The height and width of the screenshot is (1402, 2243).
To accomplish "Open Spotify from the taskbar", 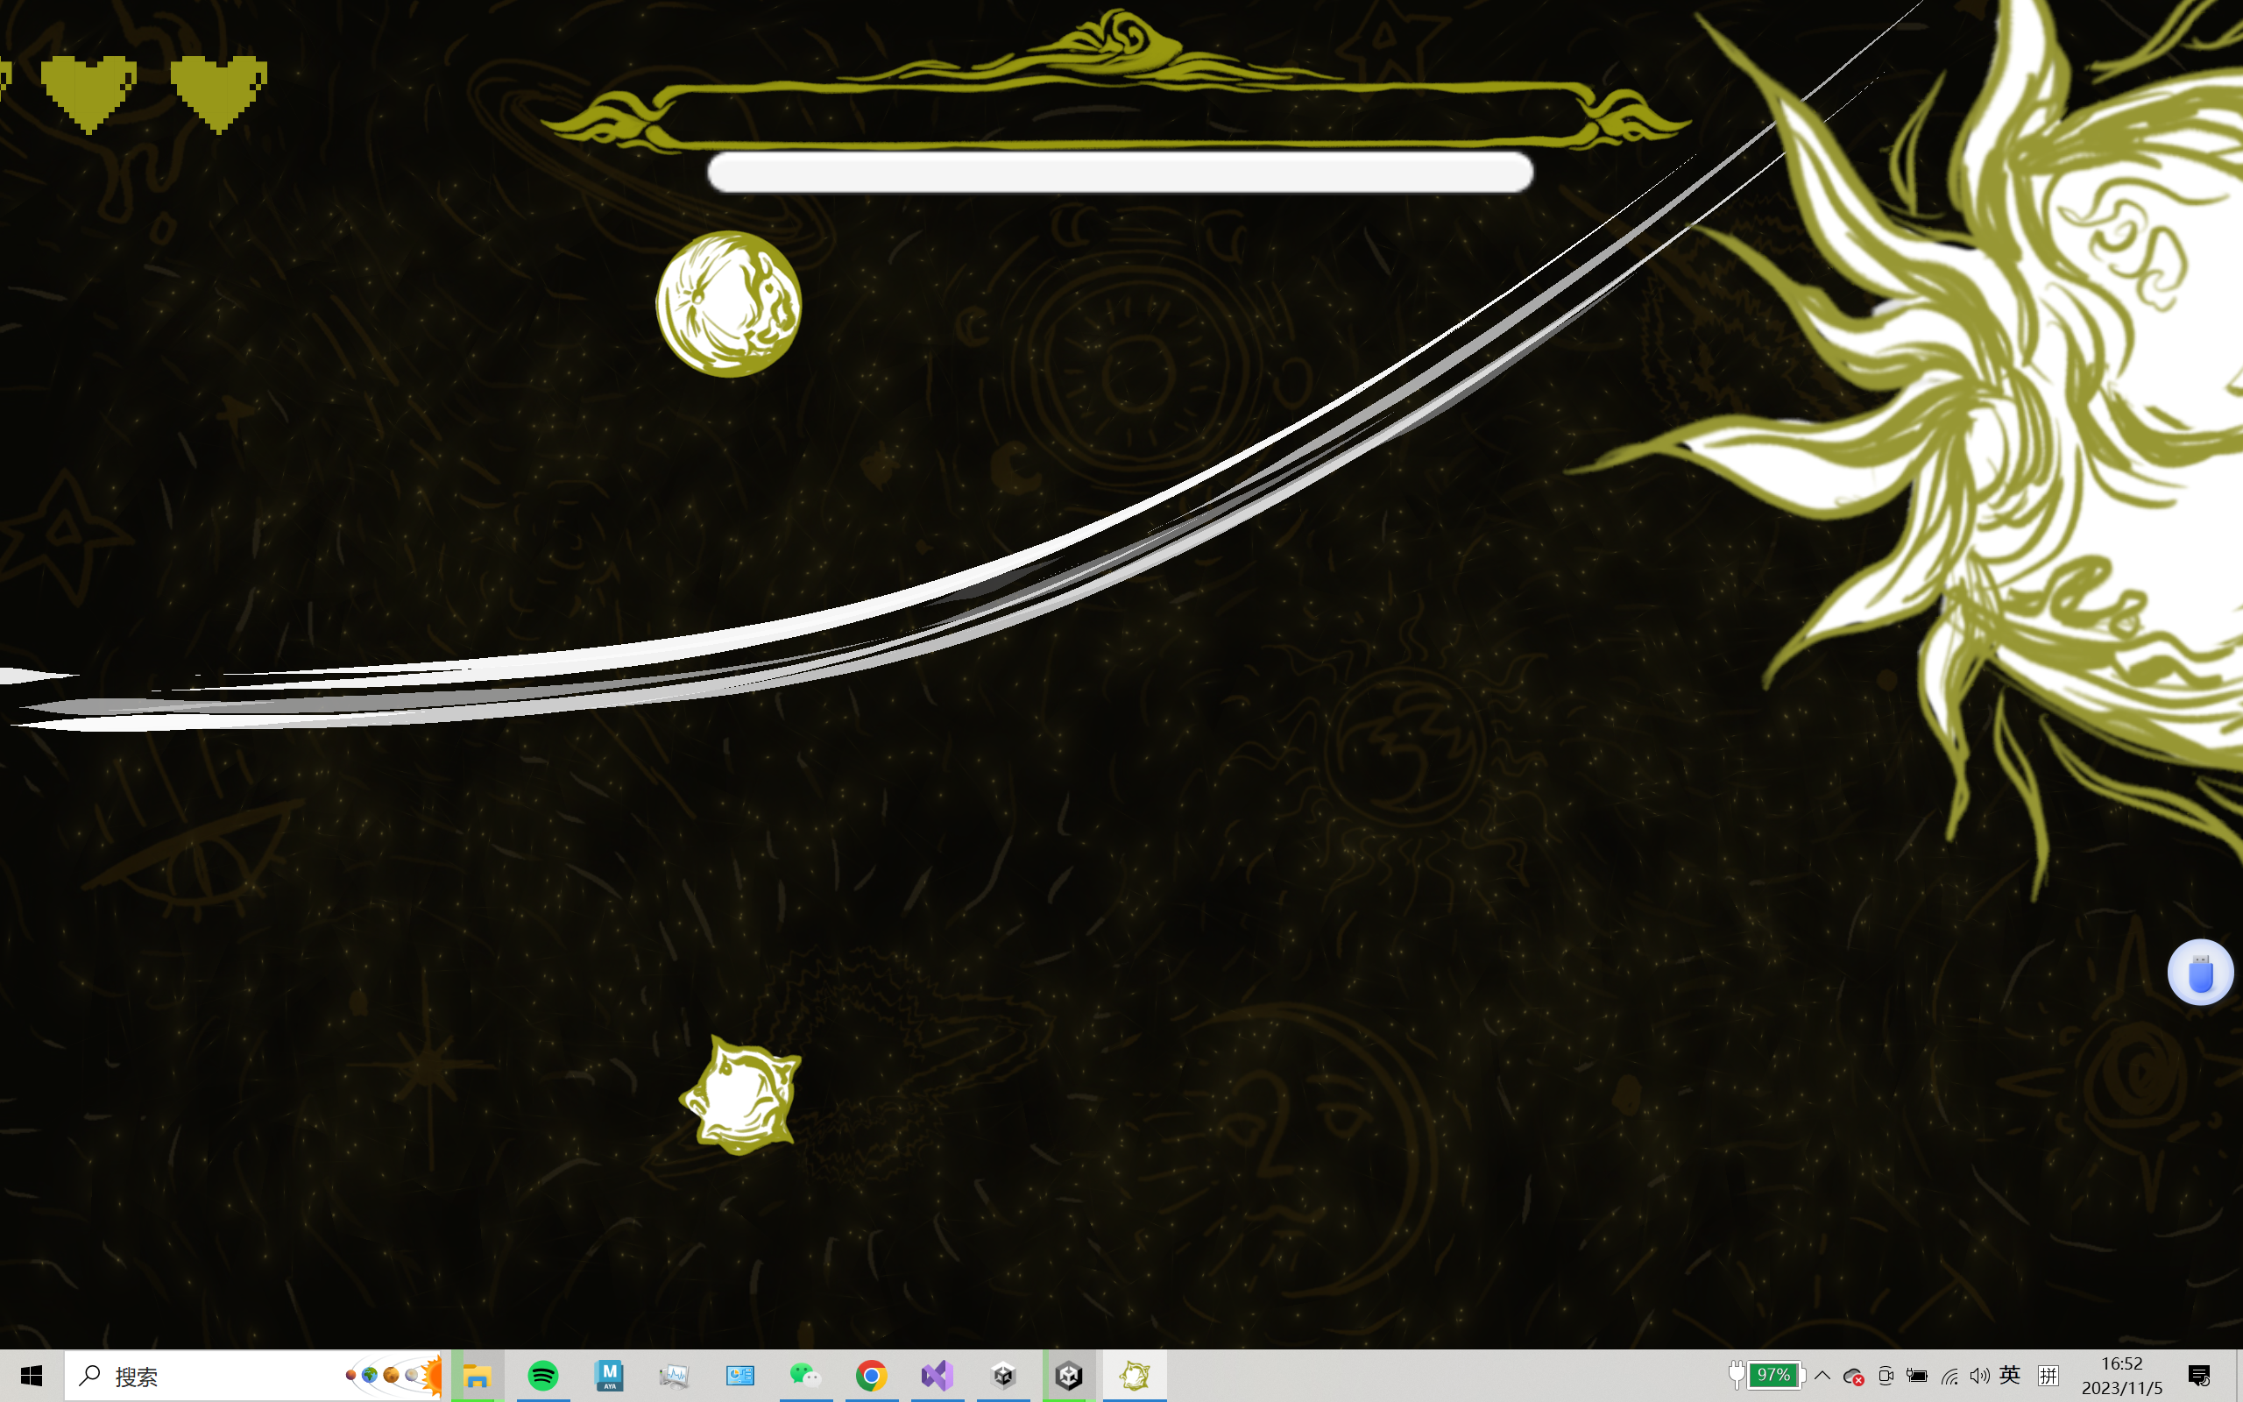I will click(x=543, y=1376).
